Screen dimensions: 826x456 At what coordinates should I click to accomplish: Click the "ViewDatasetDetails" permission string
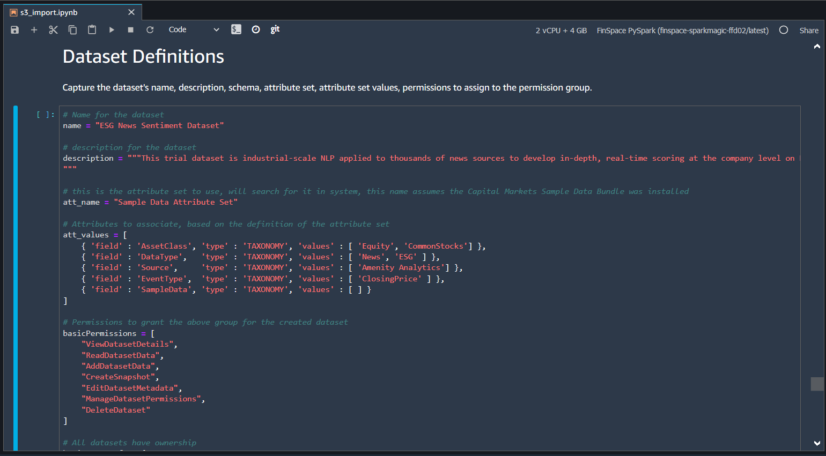pyautogui.click(x=128, y=344)
